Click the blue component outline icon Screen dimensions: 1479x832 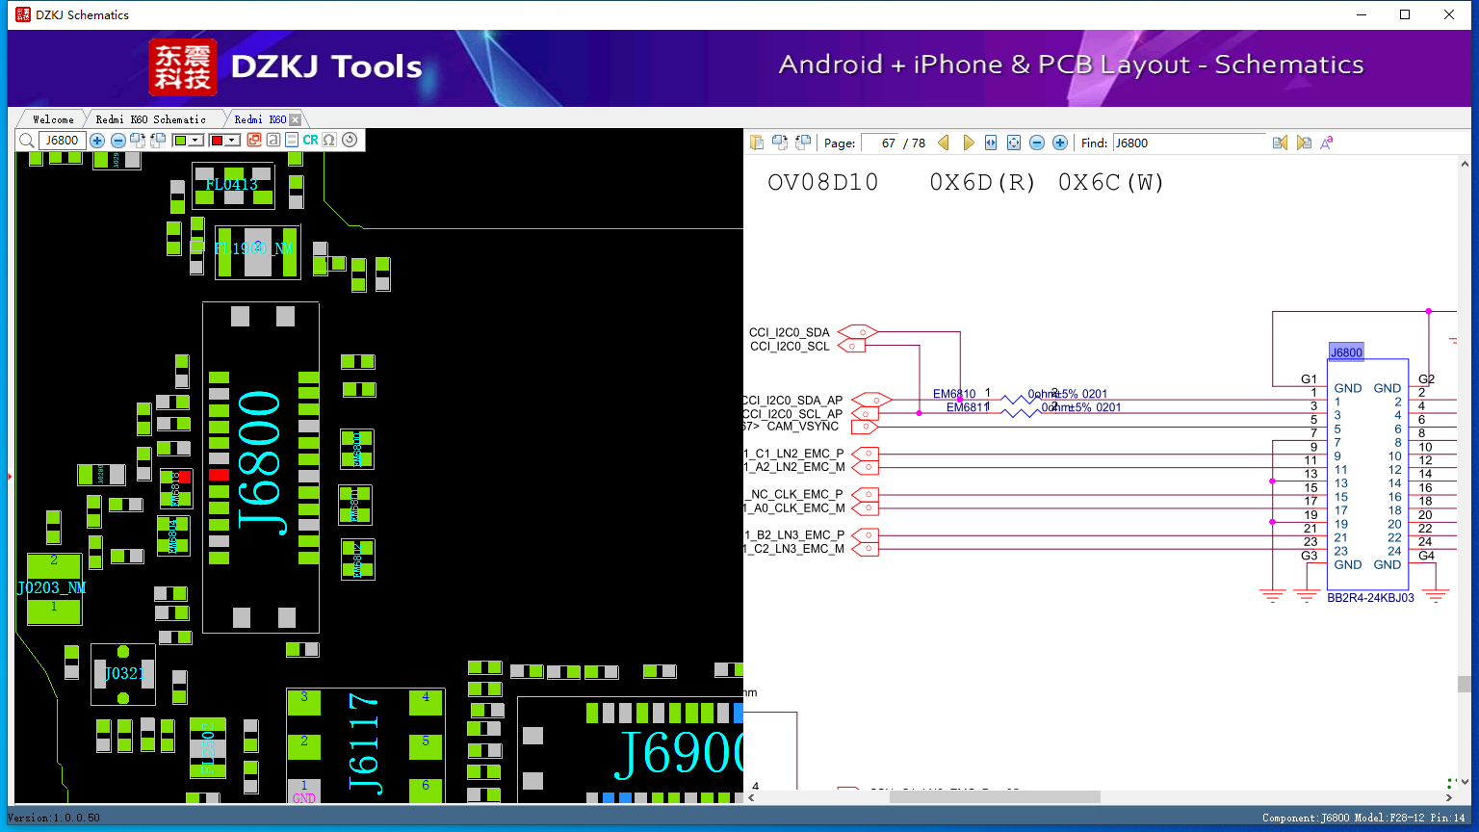pyautogui.click(x=292, y=141)
